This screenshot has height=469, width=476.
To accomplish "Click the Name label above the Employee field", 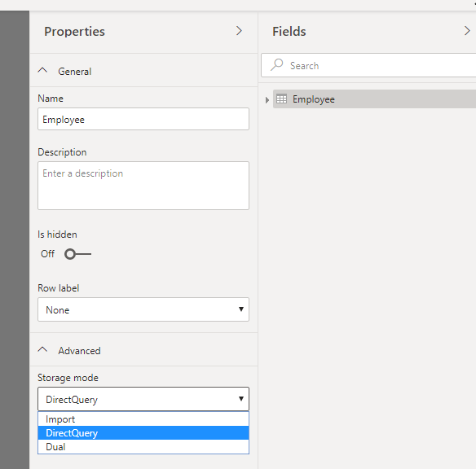I will pyautogui.click(x=51, y=99).
